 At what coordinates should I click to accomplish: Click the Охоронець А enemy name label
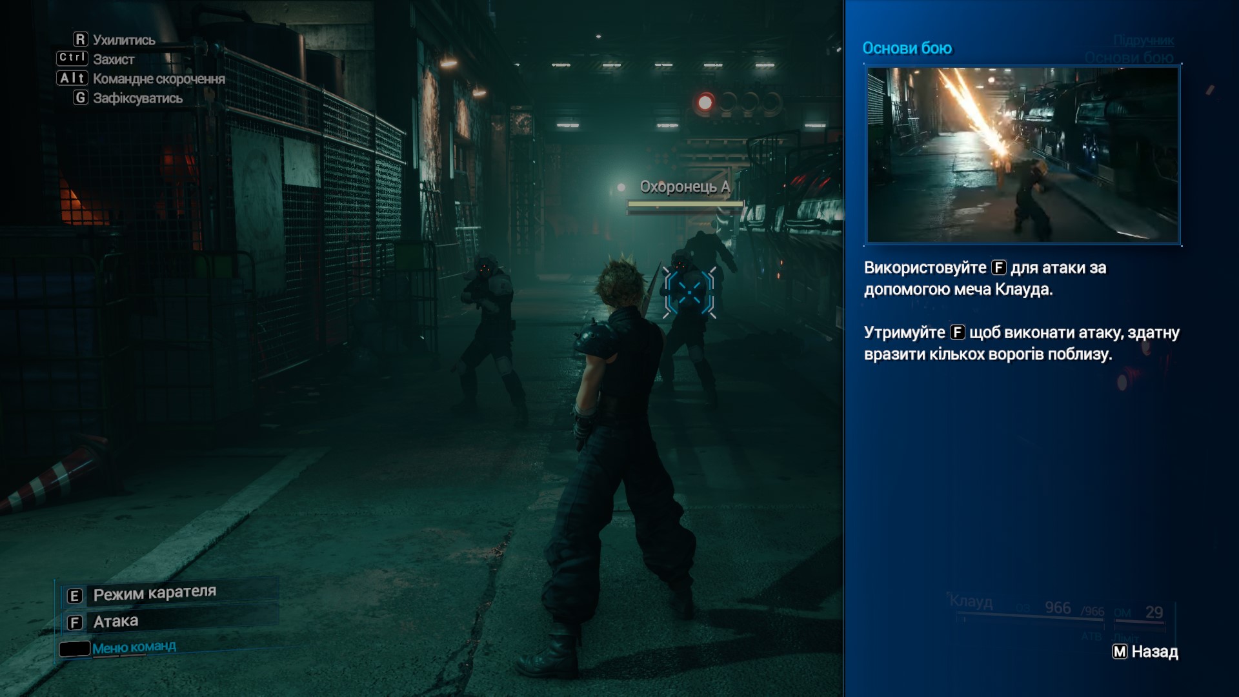[684, 187]
